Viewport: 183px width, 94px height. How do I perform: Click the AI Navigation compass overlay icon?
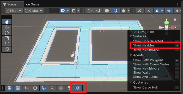[x=78, y=88]
